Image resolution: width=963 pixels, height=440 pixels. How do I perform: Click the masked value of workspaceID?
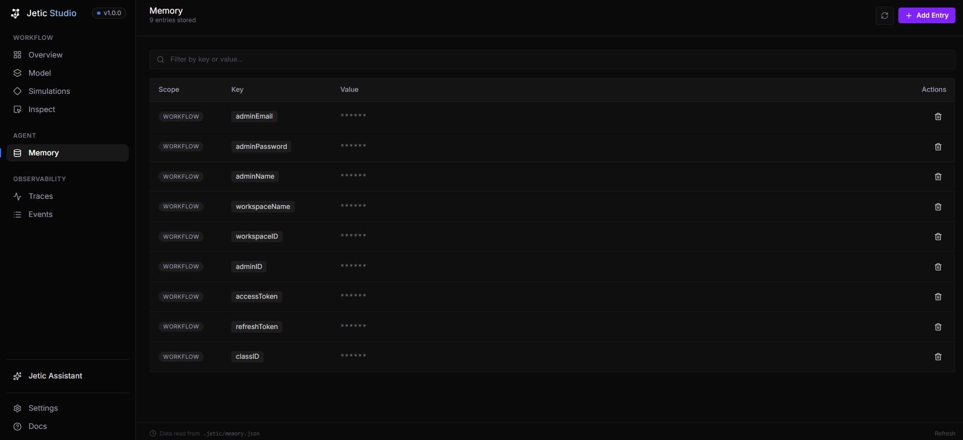pyautogui.click(x=353, y=236)
